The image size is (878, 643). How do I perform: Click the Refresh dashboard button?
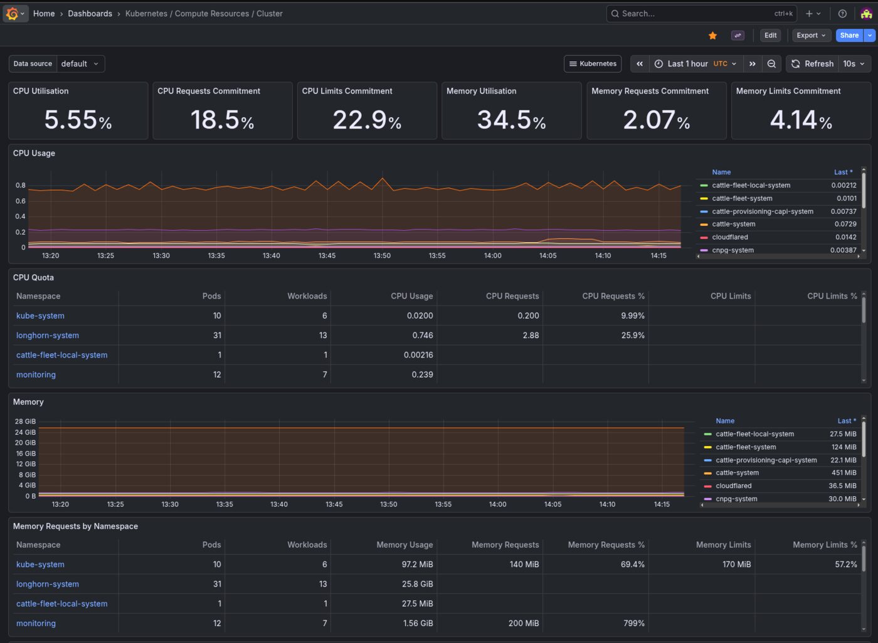pyautogui.click(x=812, y=64)
